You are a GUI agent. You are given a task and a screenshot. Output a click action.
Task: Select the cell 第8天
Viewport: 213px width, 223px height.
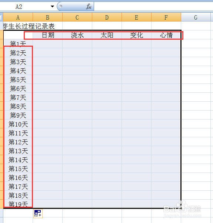click(x=18, y=106)
